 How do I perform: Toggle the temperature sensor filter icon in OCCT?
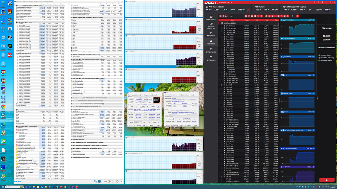tap(266, 16)
